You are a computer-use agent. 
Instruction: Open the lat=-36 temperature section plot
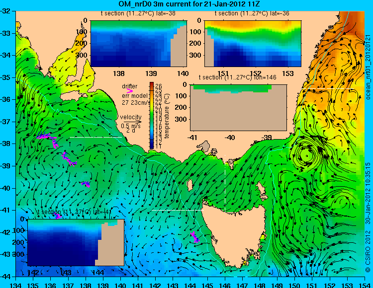tap(253, 44)
